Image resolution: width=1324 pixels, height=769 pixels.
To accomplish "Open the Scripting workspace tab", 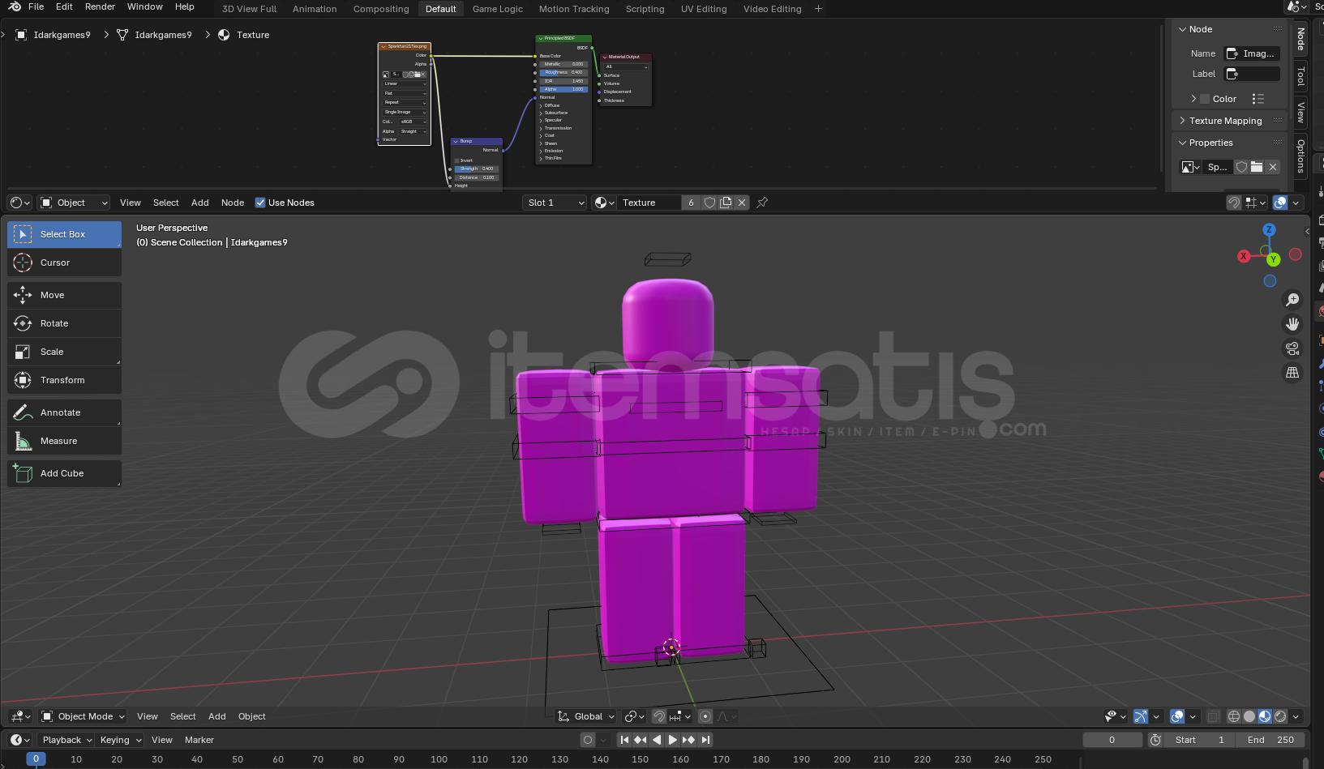I will coord(645,9).
